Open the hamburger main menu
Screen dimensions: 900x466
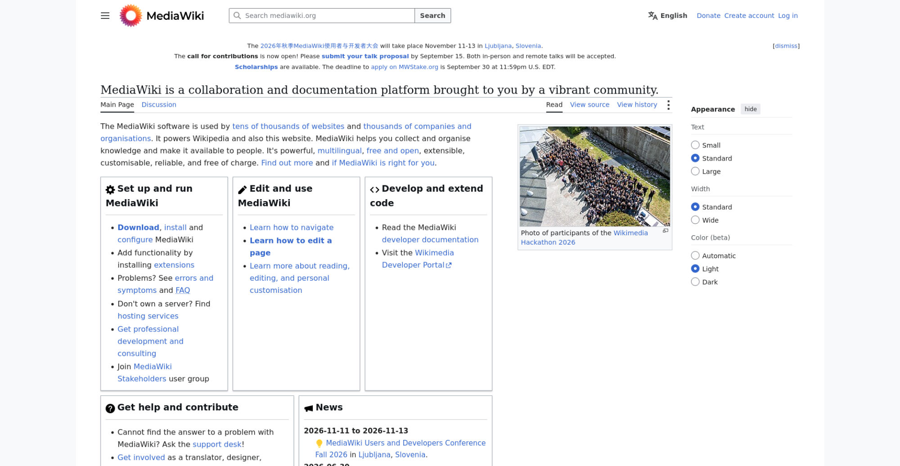(x=105, y=16)
